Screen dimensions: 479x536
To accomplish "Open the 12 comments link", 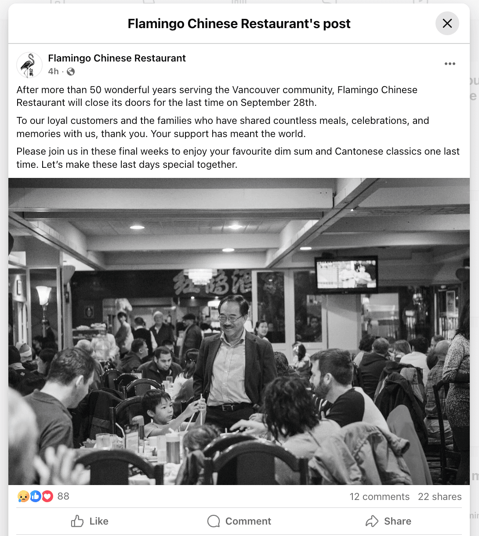I will [379, 496].
